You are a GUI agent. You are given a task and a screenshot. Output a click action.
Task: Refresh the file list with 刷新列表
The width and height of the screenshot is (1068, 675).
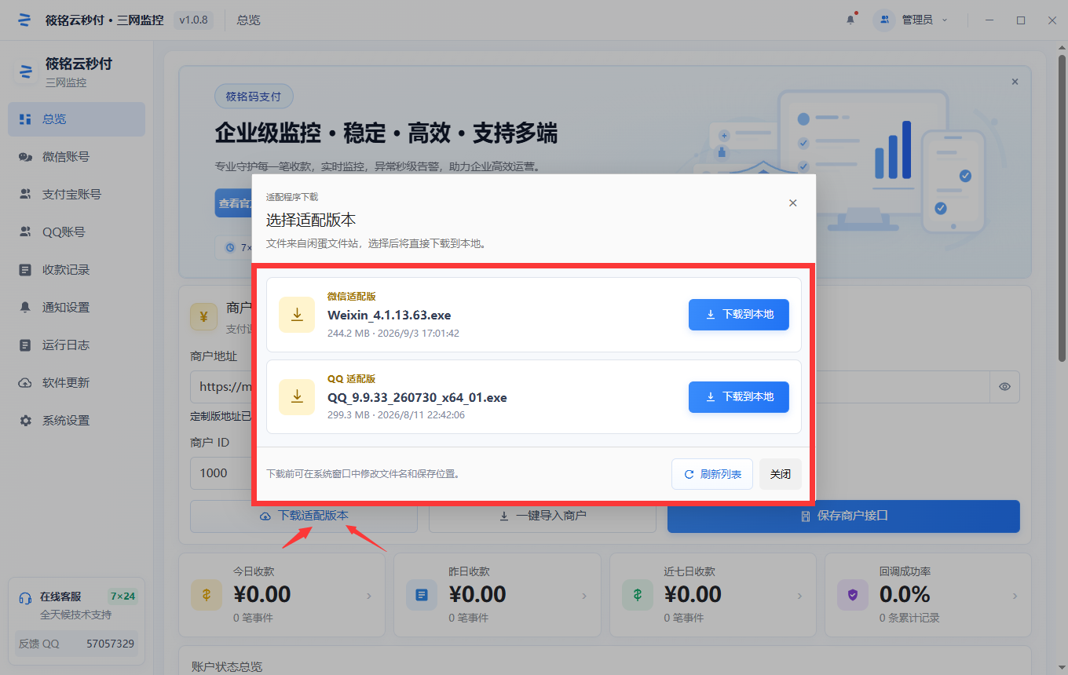[x=712, y=474]
